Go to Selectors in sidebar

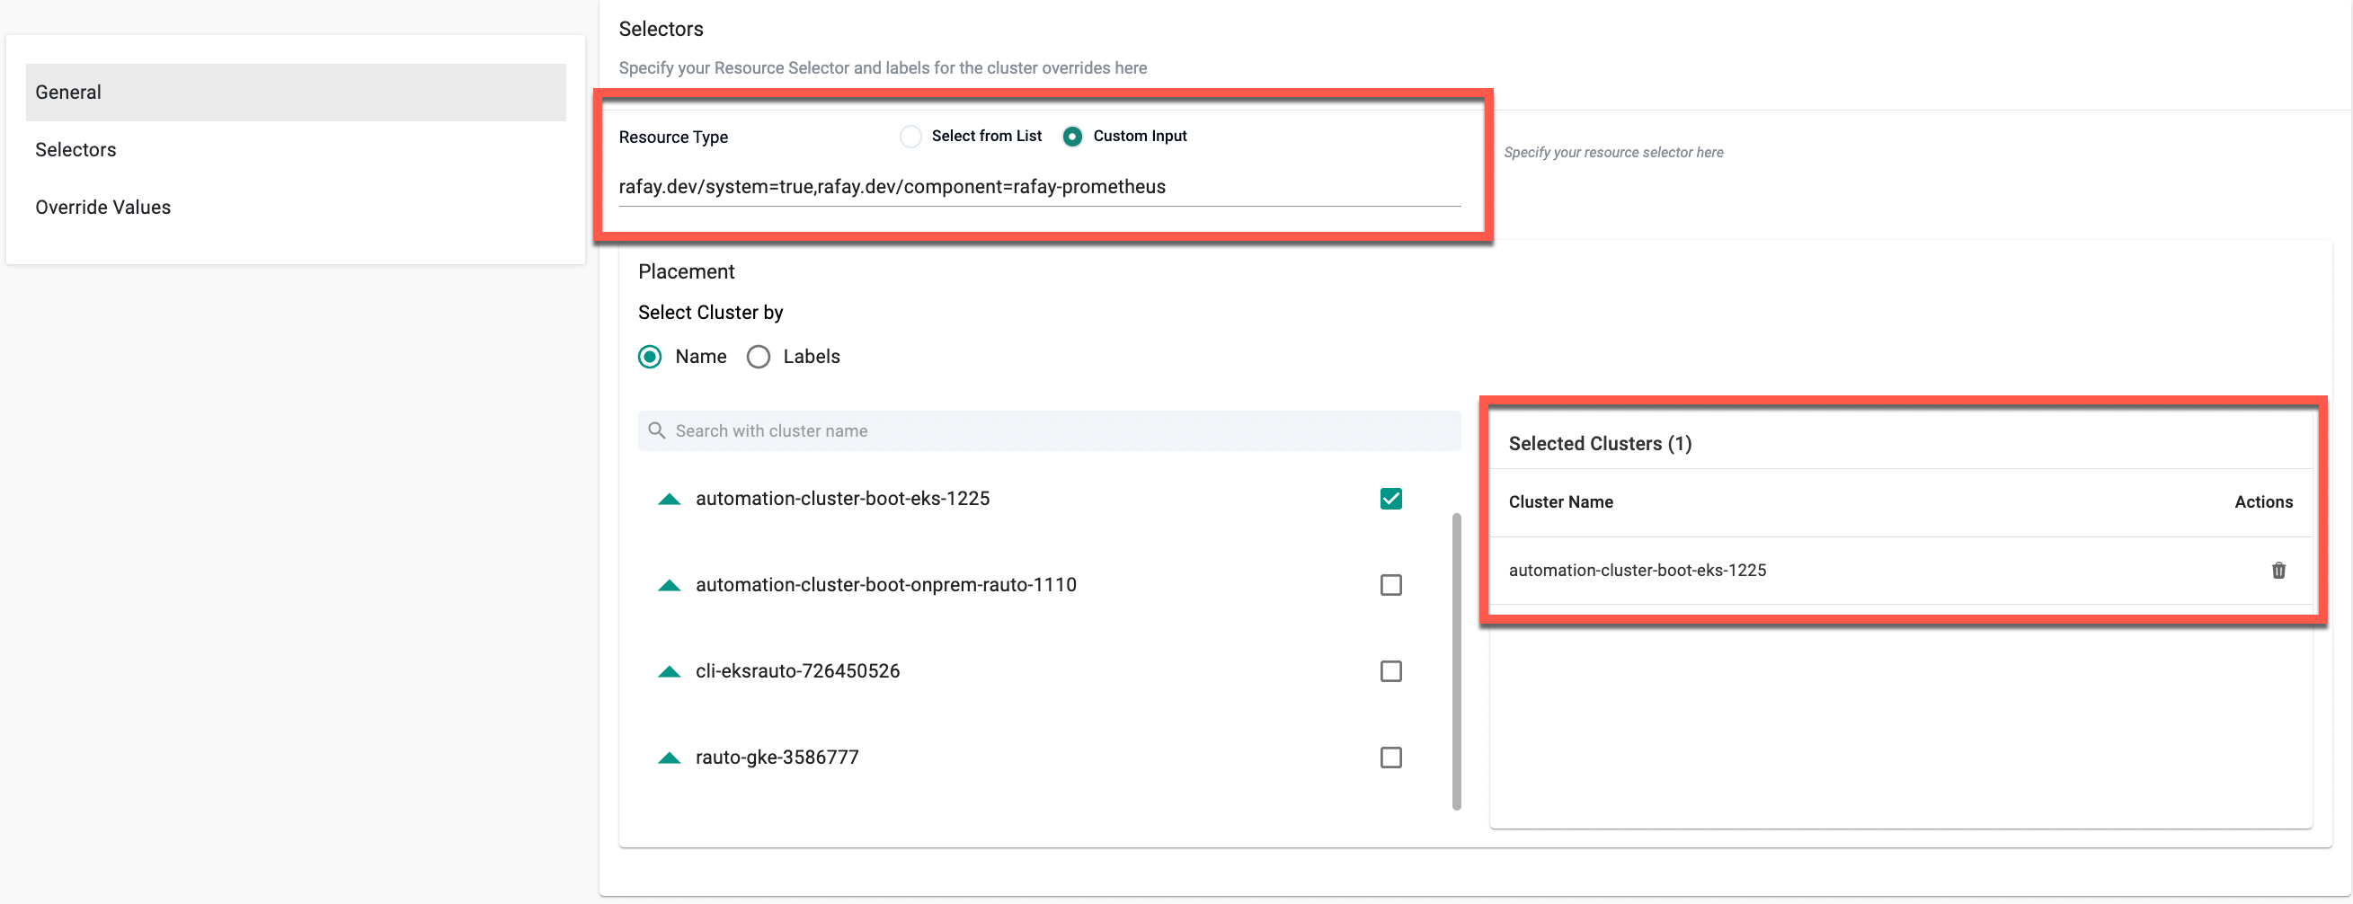tap(75, 150)
